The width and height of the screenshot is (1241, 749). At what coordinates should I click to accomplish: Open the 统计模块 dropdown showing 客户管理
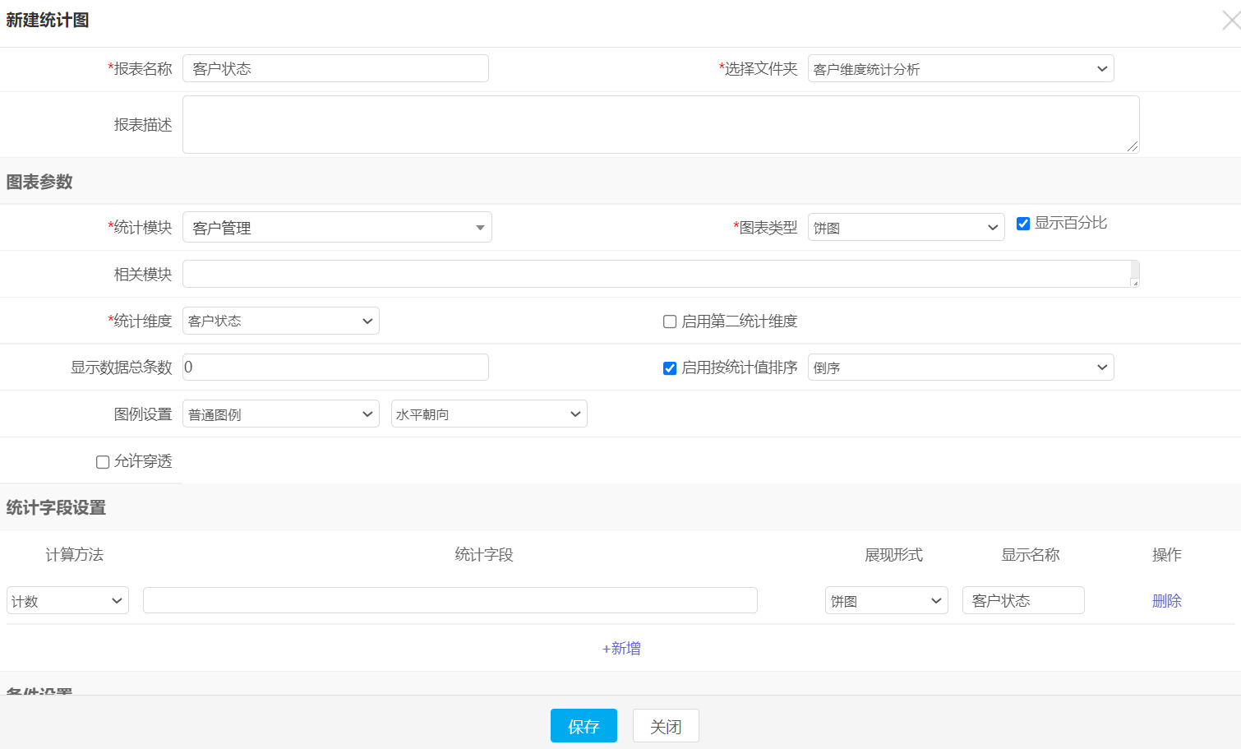336,227
